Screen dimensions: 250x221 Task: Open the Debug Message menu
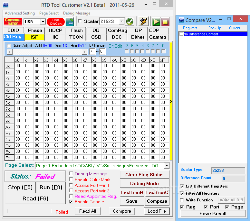(x=77, y=13)
